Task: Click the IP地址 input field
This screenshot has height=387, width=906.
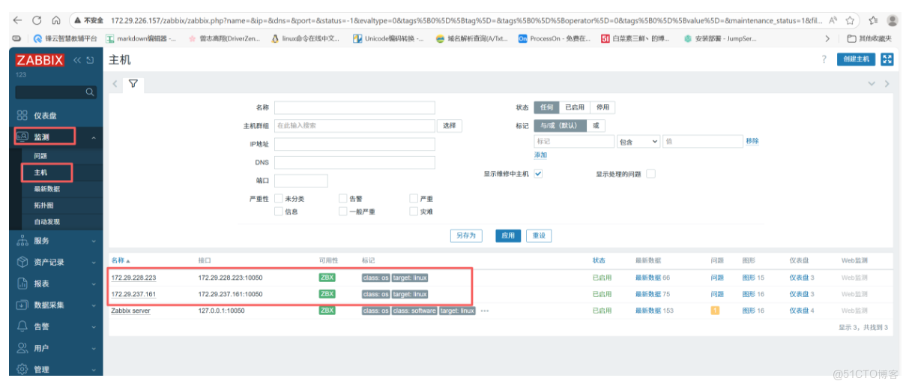Action: (x=354, y=144)
